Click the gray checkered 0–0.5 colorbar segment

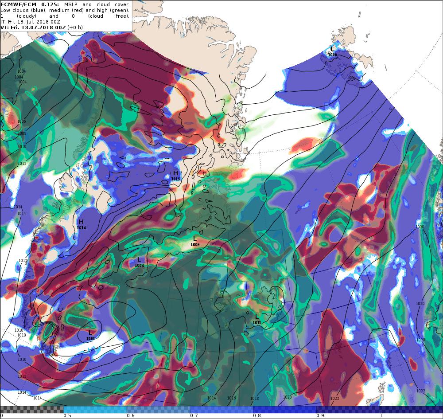31,410
